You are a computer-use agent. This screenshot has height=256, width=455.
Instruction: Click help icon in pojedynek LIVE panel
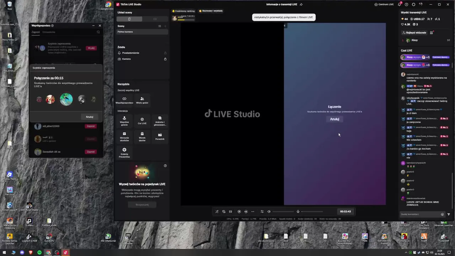165,166
